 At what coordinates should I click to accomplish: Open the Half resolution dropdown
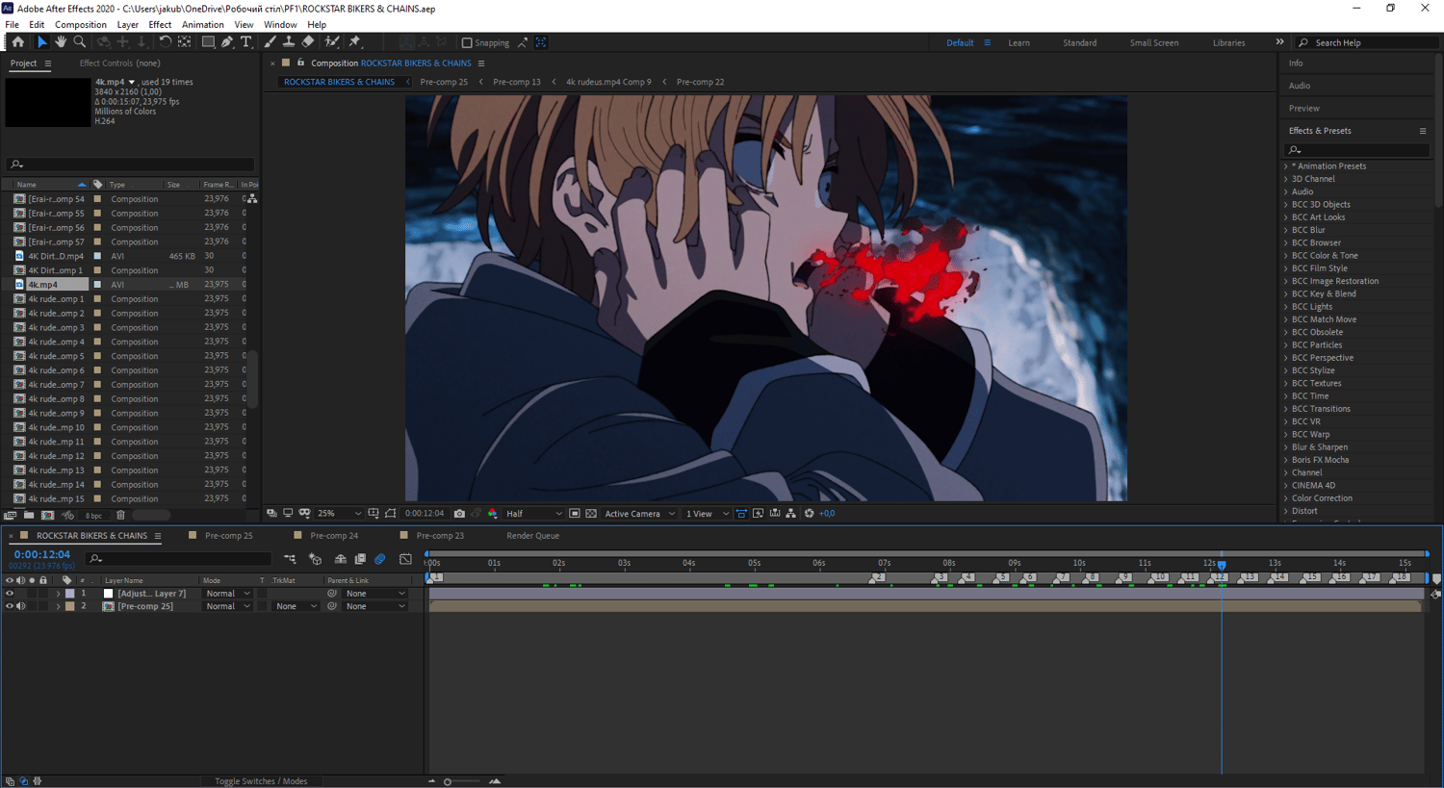coord(534,514)
